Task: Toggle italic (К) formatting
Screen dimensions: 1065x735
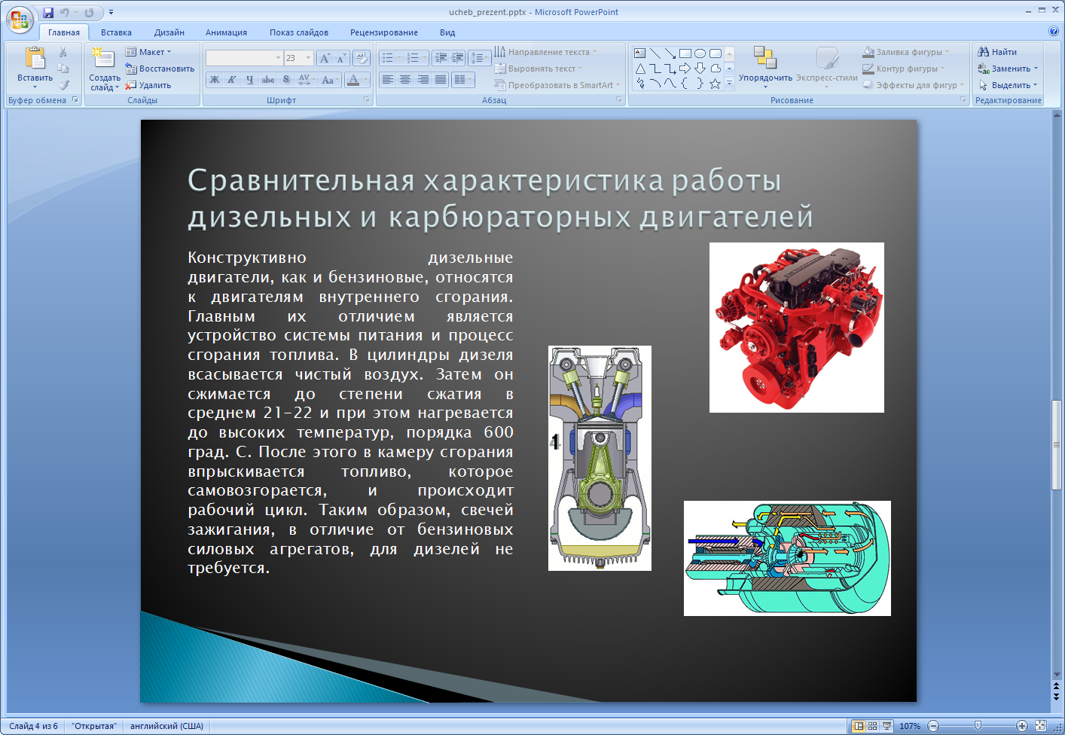Action: (x=232, y=79)
